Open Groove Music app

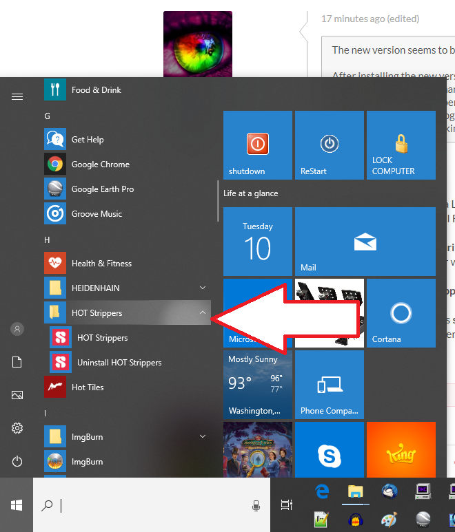tap(127, 214)
